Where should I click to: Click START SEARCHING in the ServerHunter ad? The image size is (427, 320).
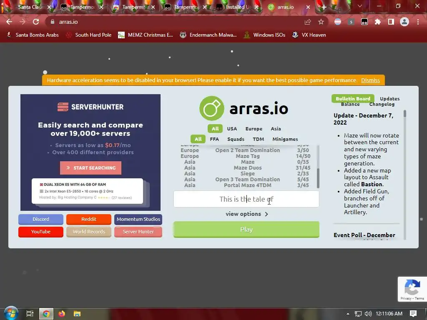click(x=90, y=168)
